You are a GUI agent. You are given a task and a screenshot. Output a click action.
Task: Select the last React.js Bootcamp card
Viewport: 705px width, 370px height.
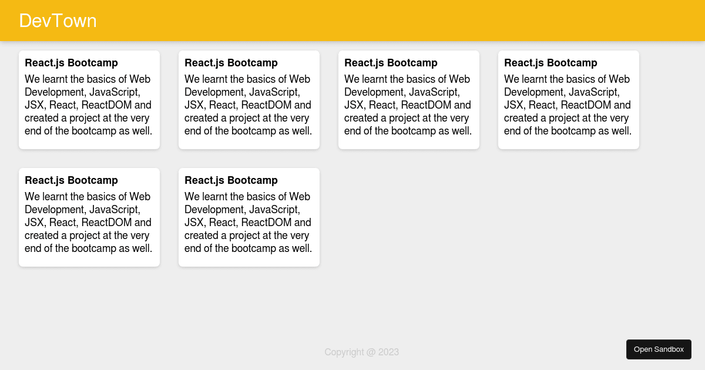click(x=249, y=217)
